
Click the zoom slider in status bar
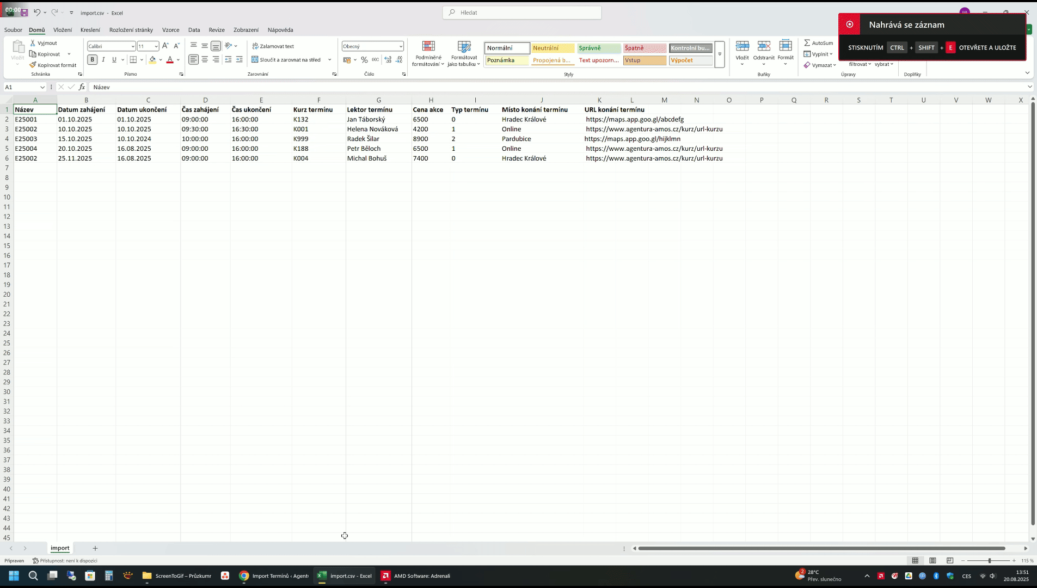989,561
